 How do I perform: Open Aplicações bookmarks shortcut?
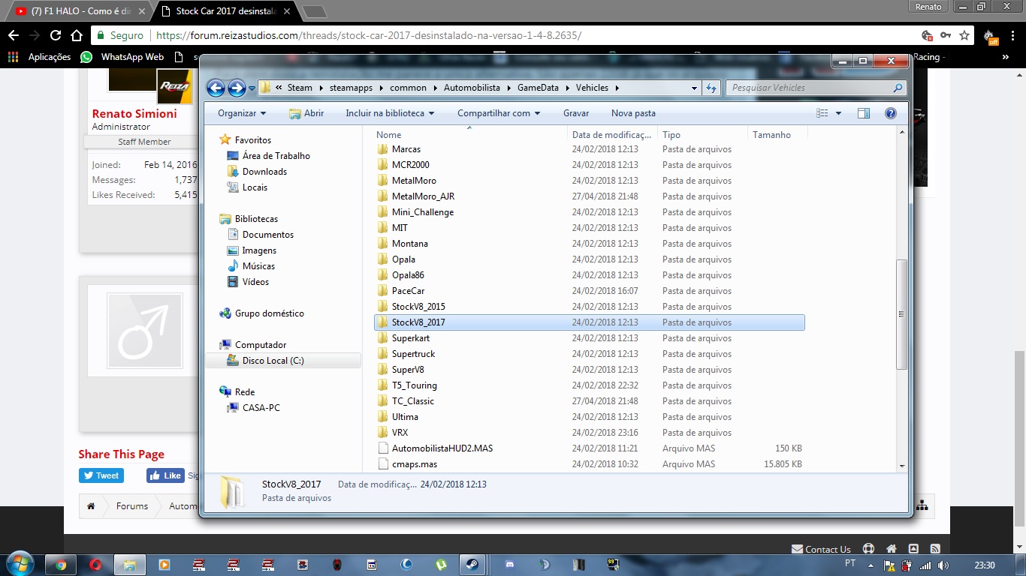click(38, 57)
